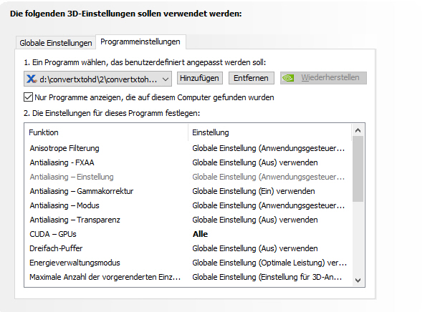Click the NVIDIA logo on Wiederherstellen button
Image resolution: width=440 pixels, height=312 pixels.
coord(288,78)
